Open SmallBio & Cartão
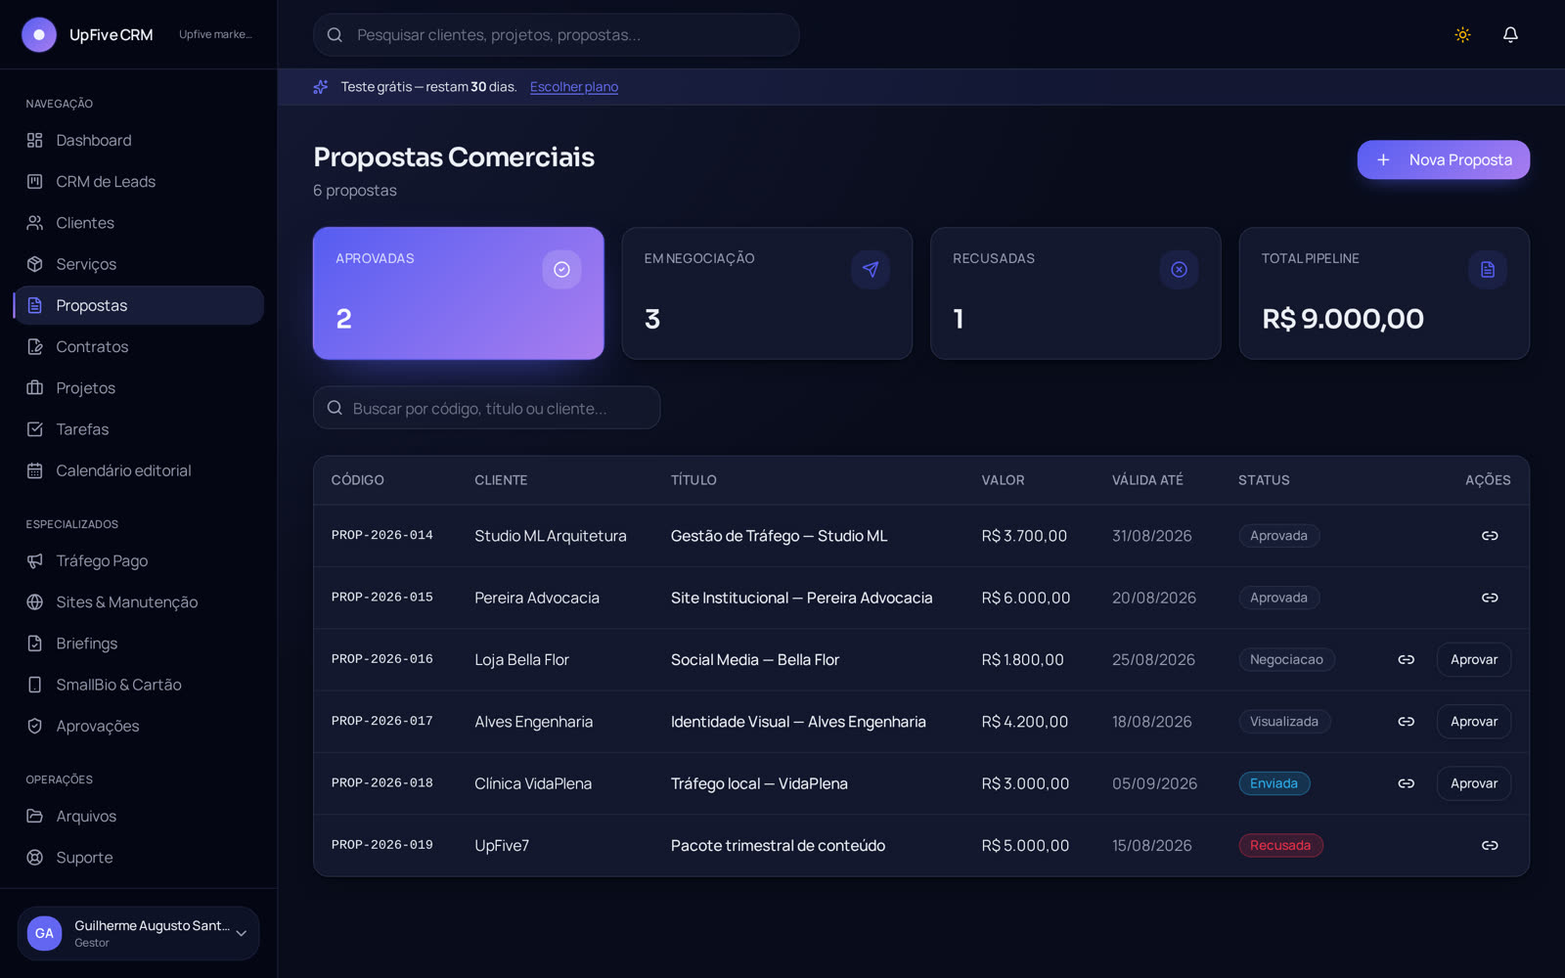 138,685
